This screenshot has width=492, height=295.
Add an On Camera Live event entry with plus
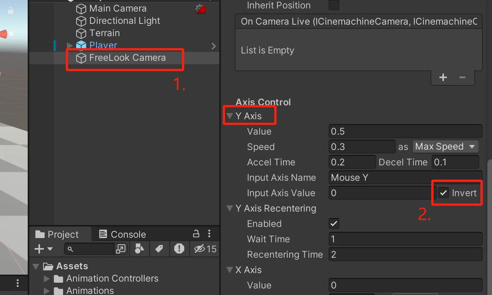click(443, 77)
